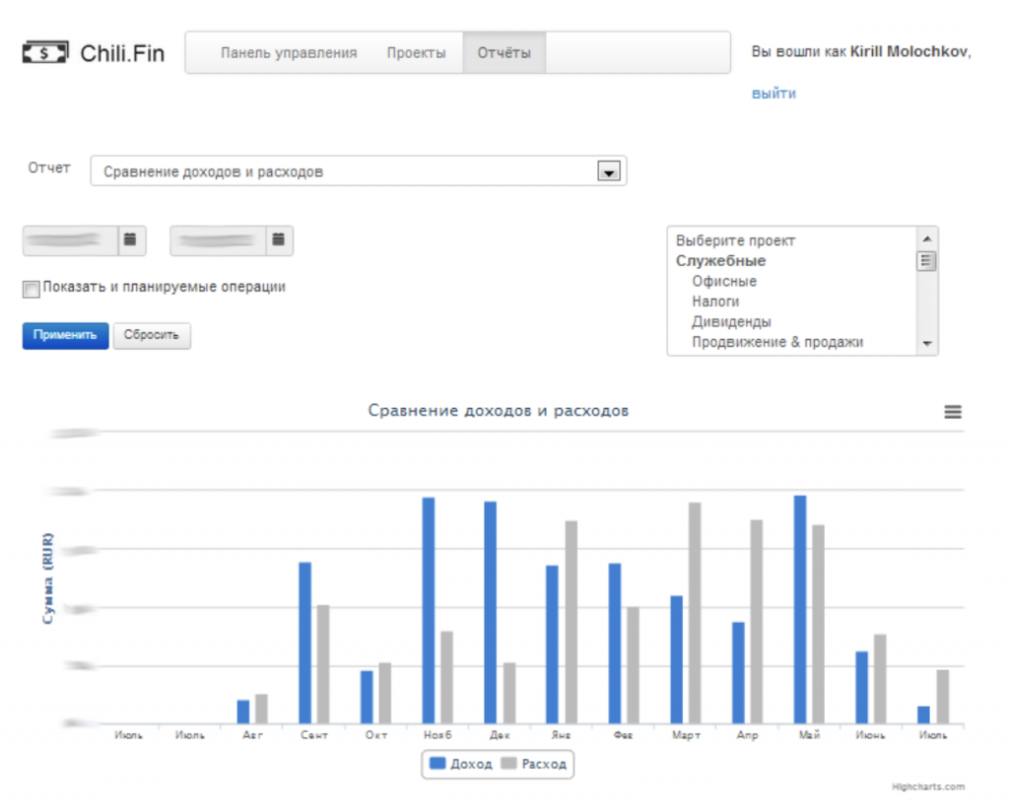The image size is (1009, 811).
Task: Open the first date calendar picker icon
Action: [131, 239]
